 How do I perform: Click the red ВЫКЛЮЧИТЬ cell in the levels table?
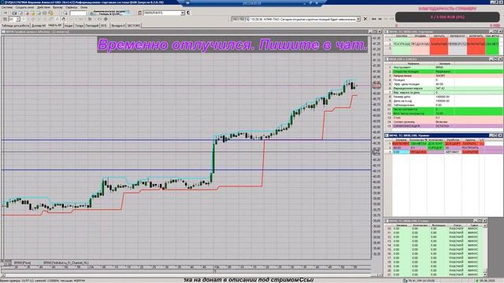pyautogui.click(x=401, y=144)
